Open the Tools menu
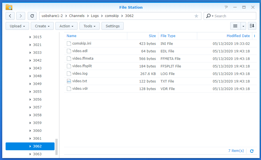 pyautogui.click(x=89, y=26)
